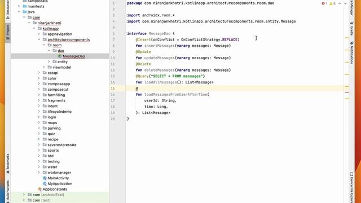Expand the com (test) folder

pyautogui.click(x=24, y=200)
